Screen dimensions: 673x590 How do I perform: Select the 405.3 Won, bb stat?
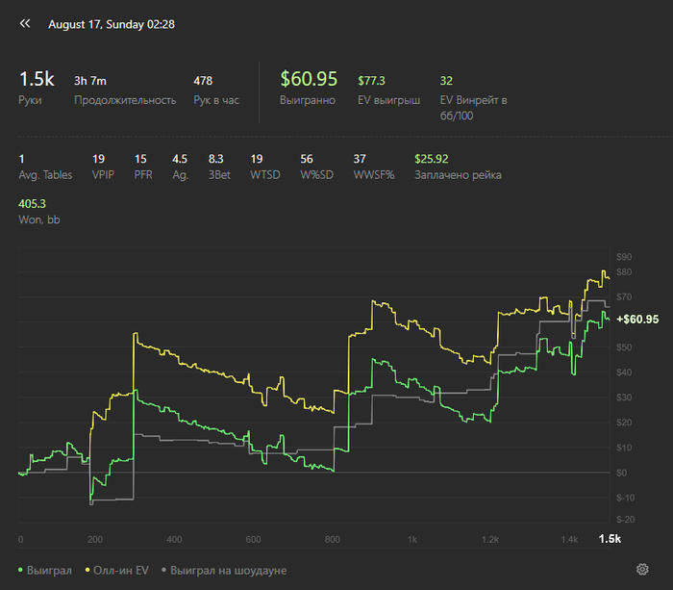click(37, 212)
